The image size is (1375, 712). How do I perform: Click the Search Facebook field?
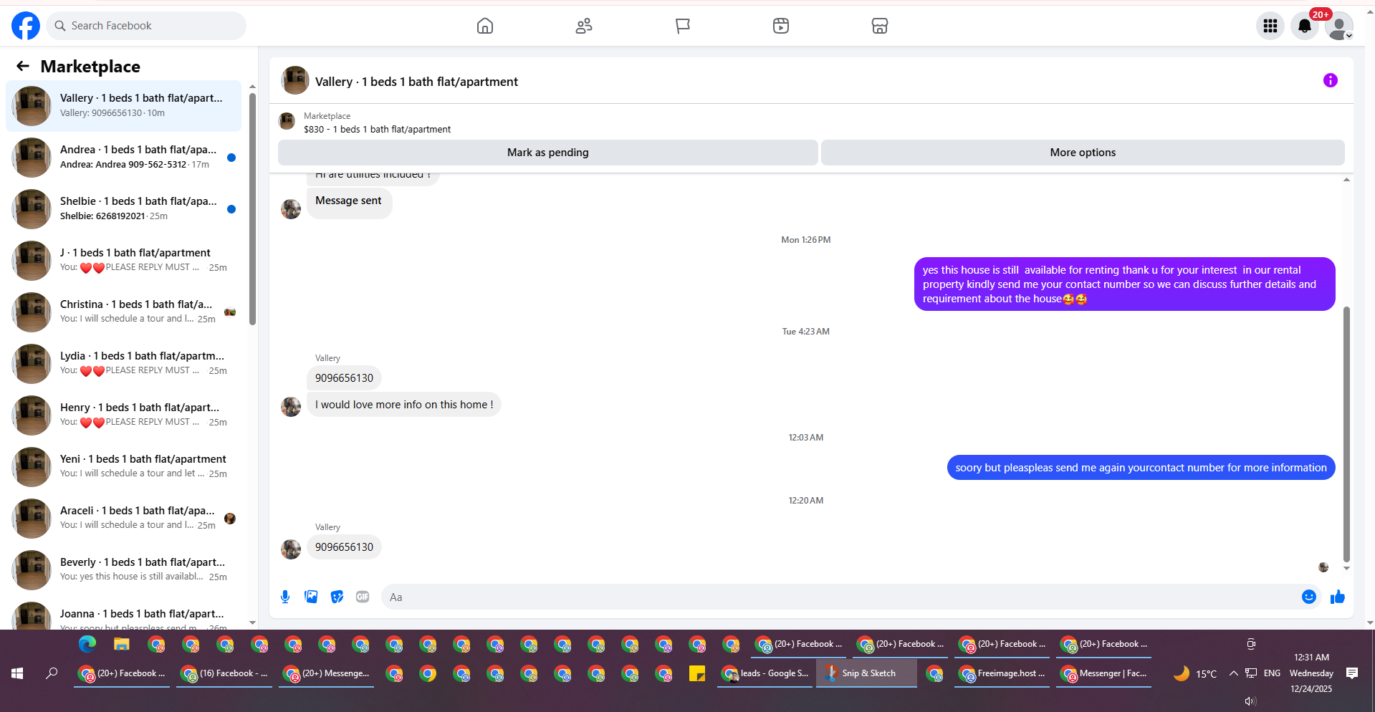click(x=146, y=26)
